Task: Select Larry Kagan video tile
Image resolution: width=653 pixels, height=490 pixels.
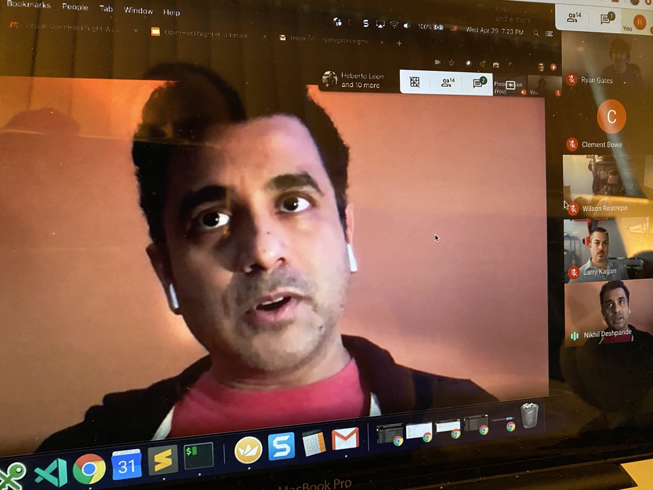Action: click(x=608, y=250)
